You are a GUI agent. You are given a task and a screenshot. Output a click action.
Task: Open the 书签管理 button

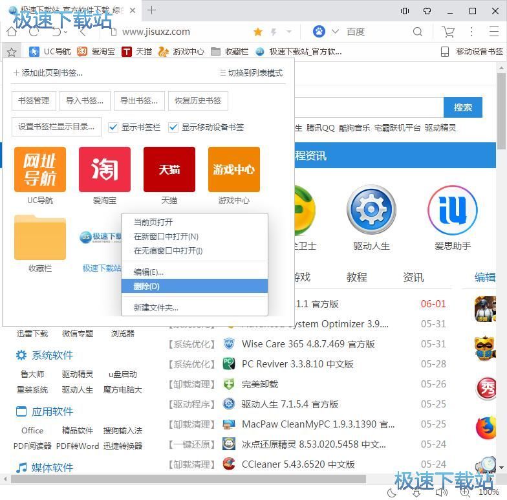(34, 101)
